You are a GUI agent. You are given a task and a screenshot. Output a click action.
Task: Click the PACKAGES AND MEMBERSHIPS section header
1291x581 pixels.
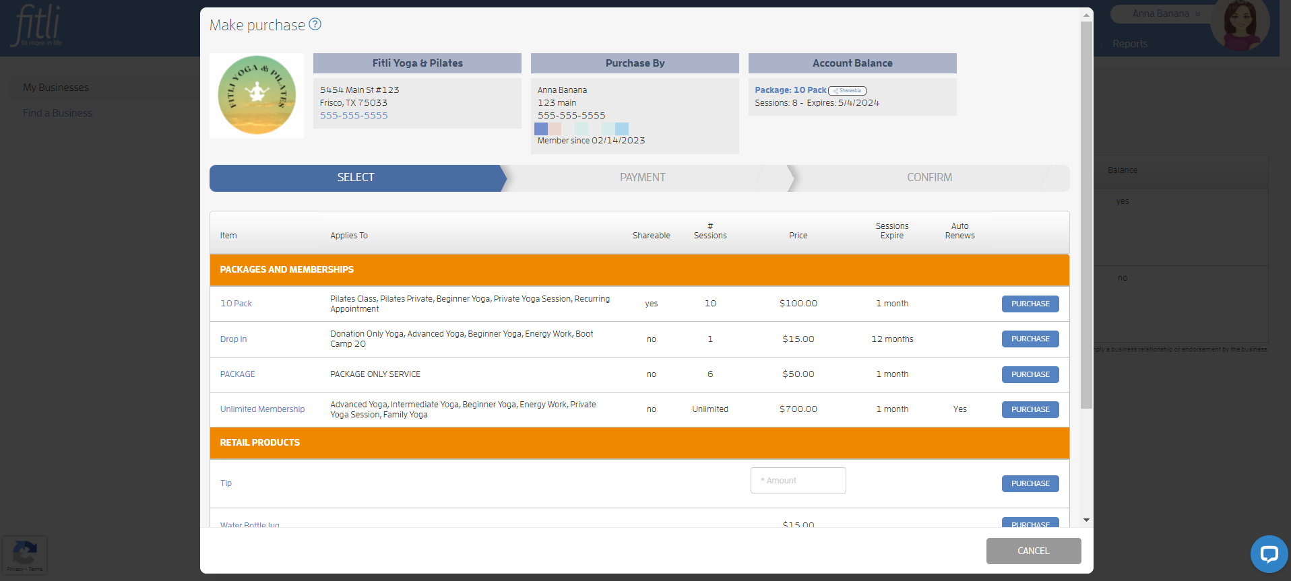(639, 270)
